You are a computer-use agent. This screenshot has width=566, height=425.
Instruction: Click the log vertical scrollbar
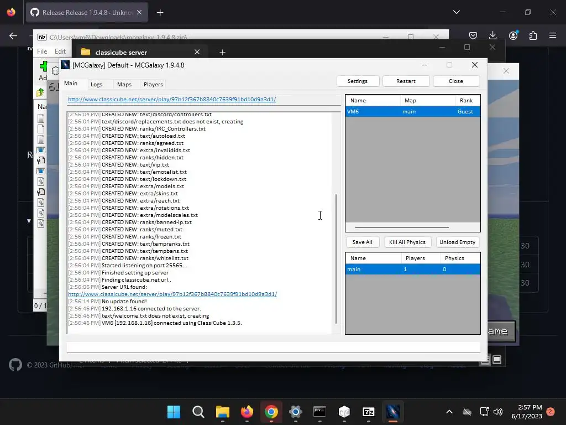(x=336, y=258)
